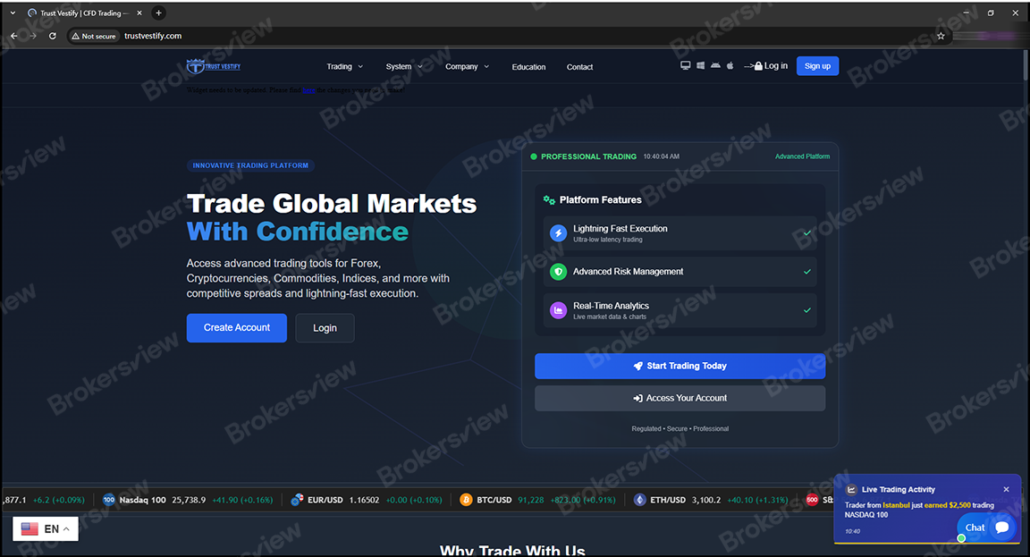Screen dimensions: 1030x557
Task: Click the web platform monitor icon in header
Action: click(x=685, y=65)
